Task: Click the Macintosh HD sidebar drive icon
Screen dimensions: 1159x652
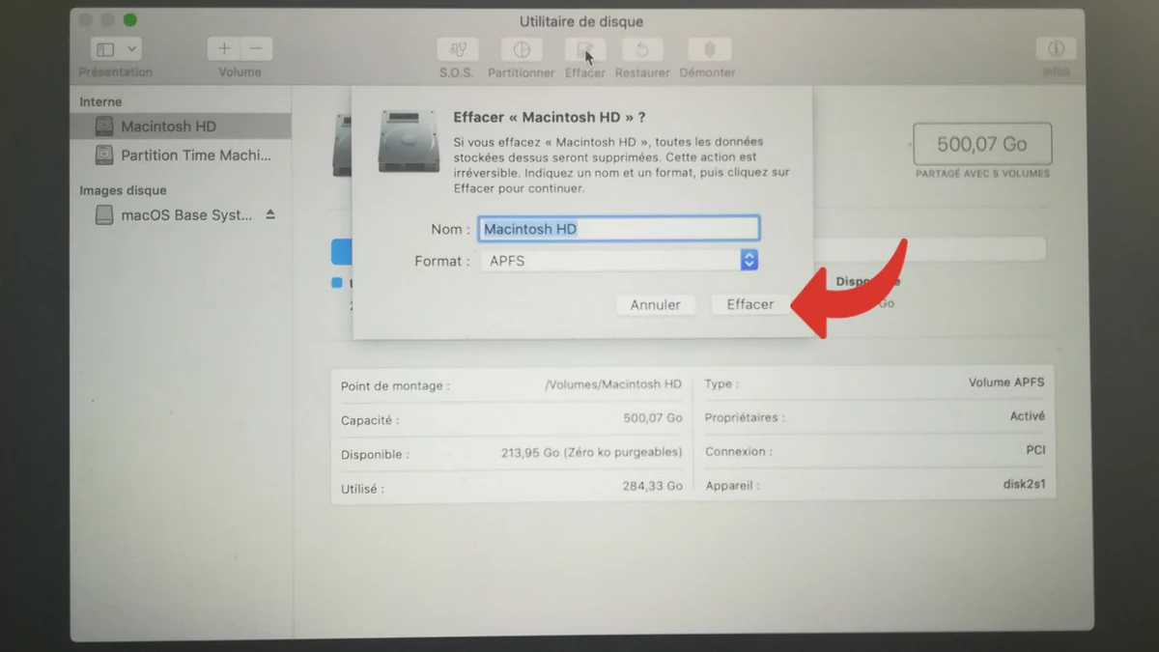Action: coord(104,127)
